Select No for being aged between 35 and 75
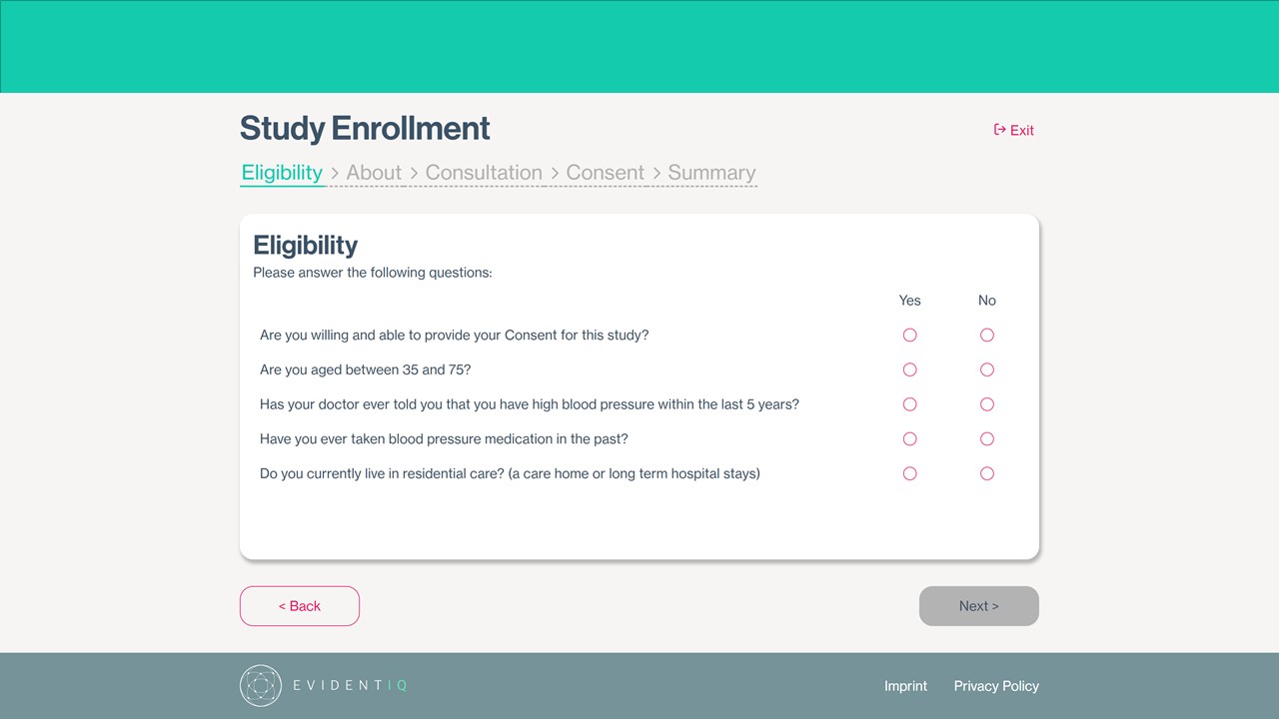The image size is (1279, 719). 986,369
